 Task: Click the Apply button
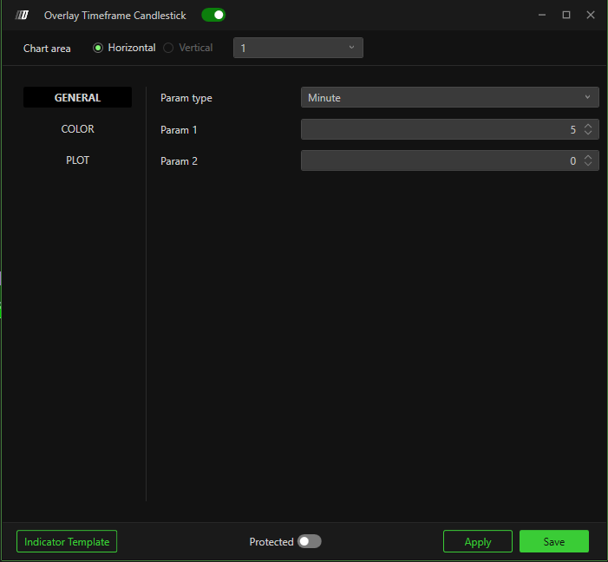click(477, 541)
